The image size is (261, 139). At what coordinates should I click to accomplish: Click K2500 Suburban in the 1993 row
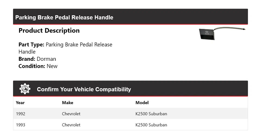[x=151, y=125]
